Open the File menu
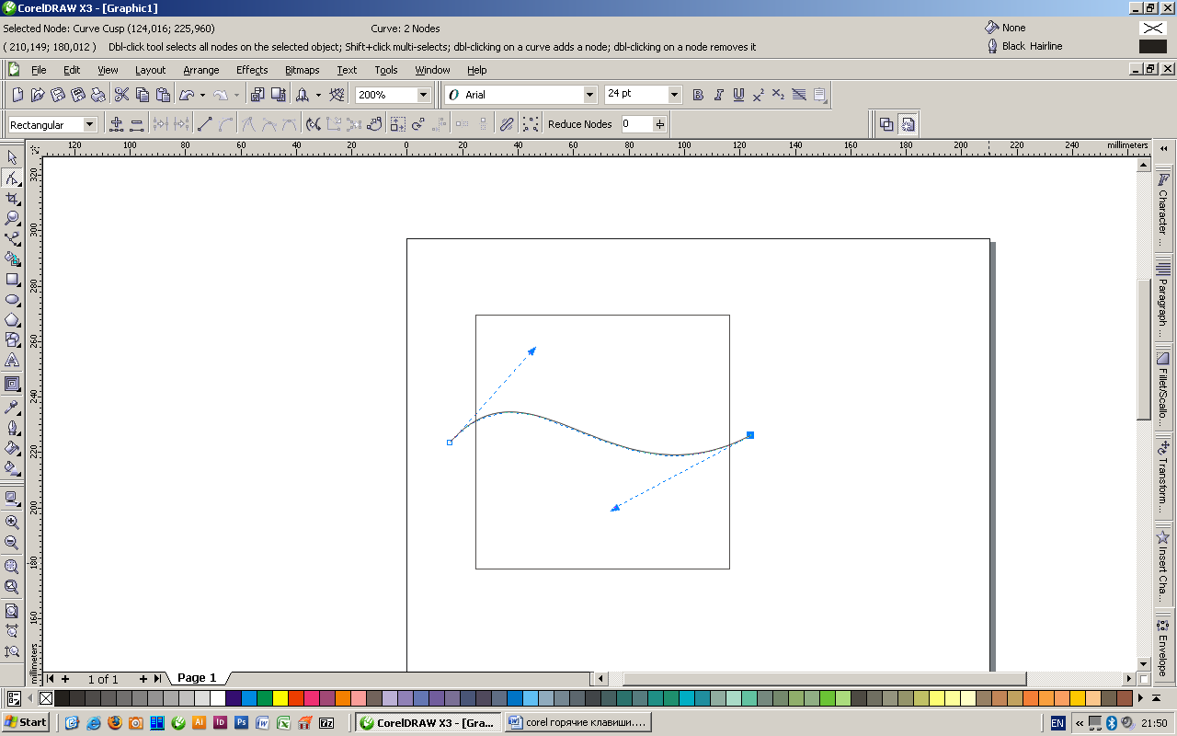This screenshot has height=736, width=1177. (39, 70)
